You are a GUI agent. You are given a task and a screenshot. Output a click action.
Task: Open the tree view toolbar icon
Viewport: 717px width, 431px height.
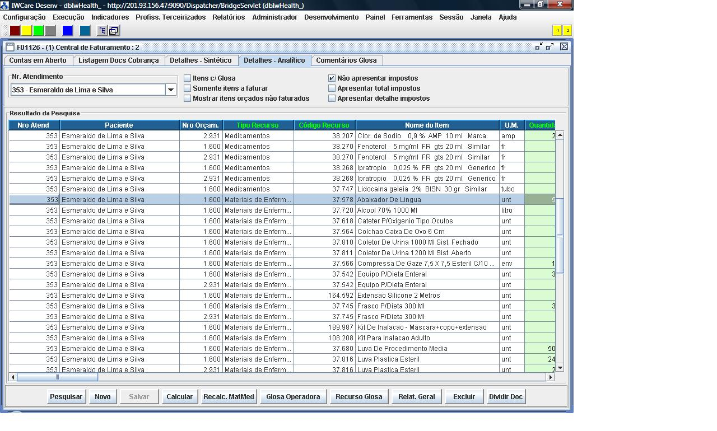pyautogui.click(x=102, y=31)
